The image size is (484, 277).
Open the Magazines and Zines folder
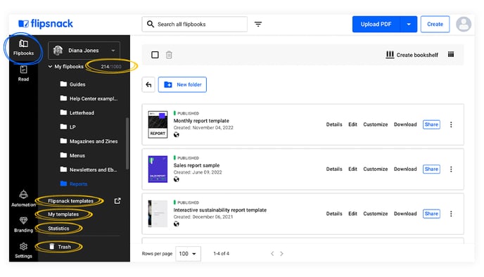[89, 141]
